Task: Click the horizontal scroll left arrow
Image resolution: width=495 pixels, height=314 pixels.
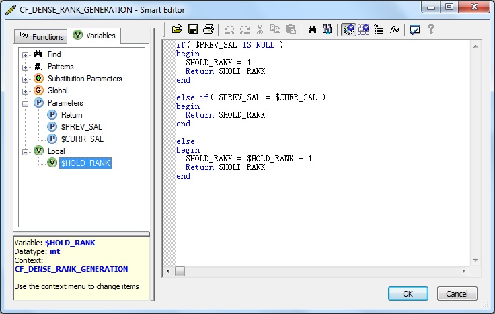Action: pyautogui.click(x=168, y=271)
